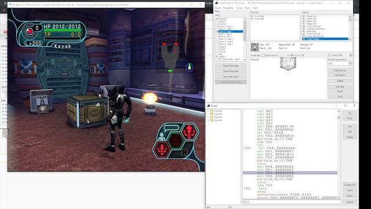Select object #4 - Forest Console
The width and height of the screenshot is (371, 209).
[311, 26]
